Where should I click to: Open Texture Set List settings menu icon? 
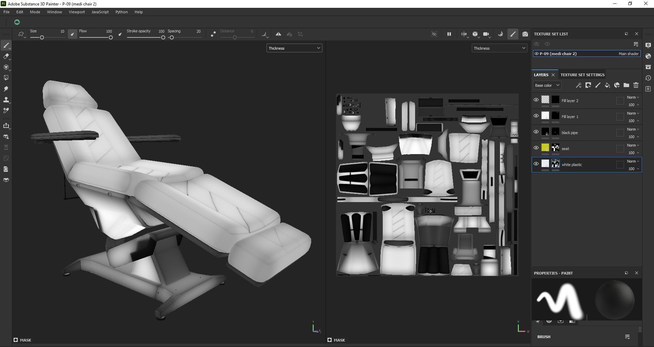[x=636, y=44]
